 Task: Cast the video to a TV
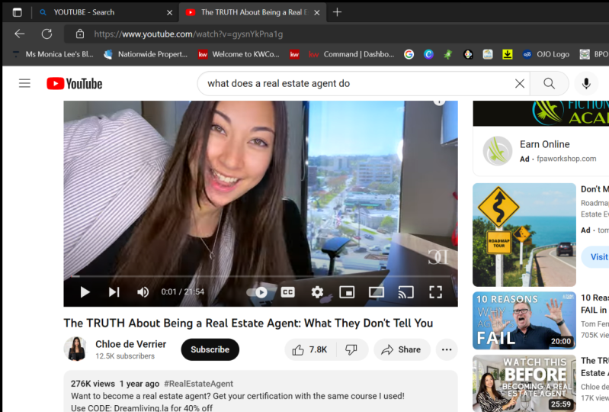coord(405,292)
